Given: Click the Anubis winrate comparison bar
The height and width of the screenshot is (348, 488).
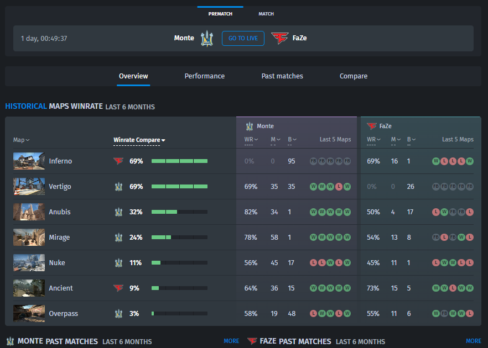Looking at the screenshot, I should pos(180,212).
